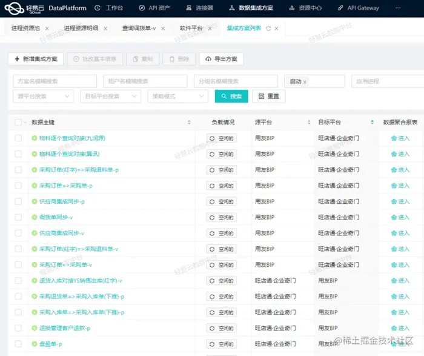The image size is (424, 356).
Task: Click the 导出方案 button
Action: click(221, 59)
